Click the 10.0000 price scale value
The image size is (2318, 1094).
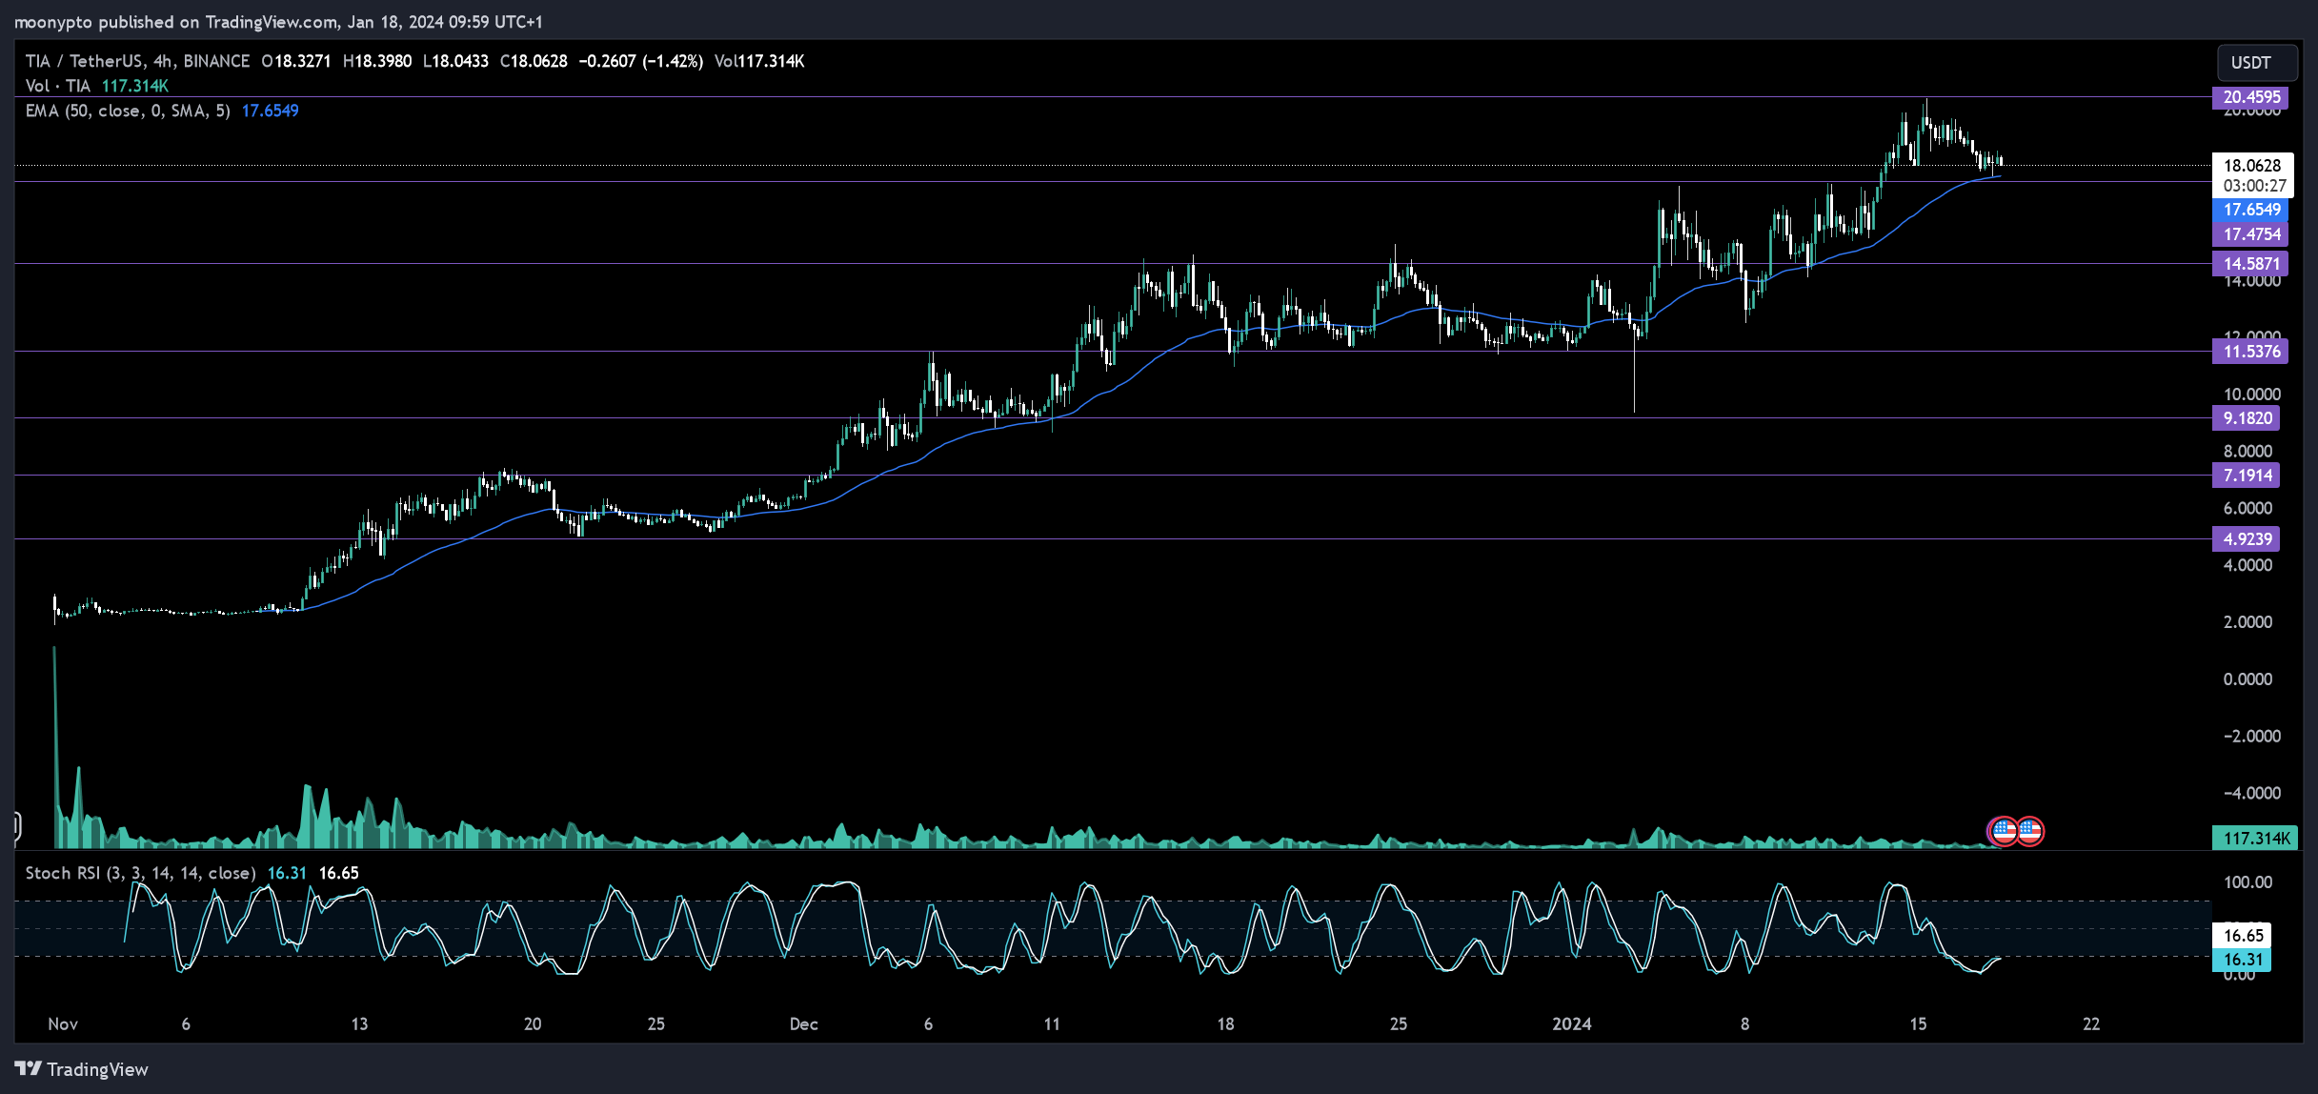(2252, 395)
